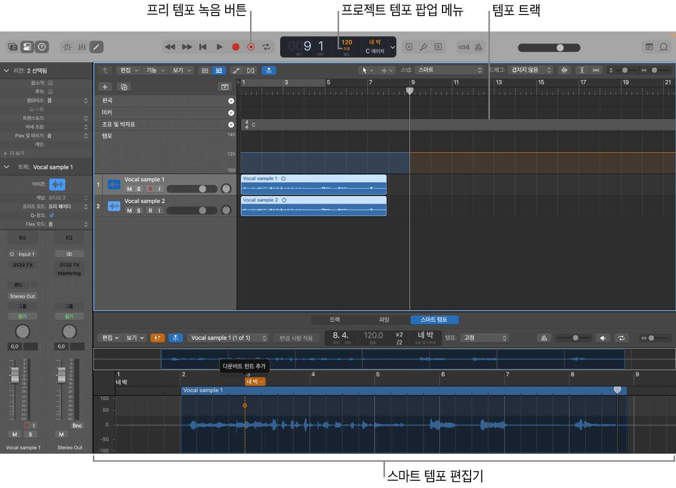Mute the Vocal sample 1 track
This screenshot has width=676, height=488.
pos(130,189)
